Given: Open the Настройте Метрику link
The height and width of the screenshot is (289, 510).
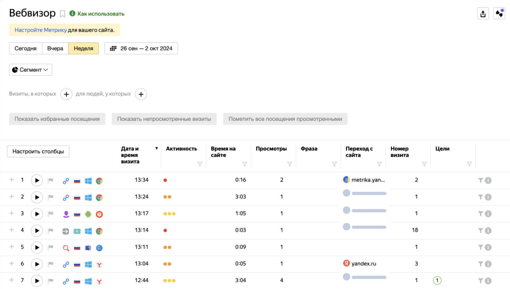Looking at the screenshot, I should (41, 30).
